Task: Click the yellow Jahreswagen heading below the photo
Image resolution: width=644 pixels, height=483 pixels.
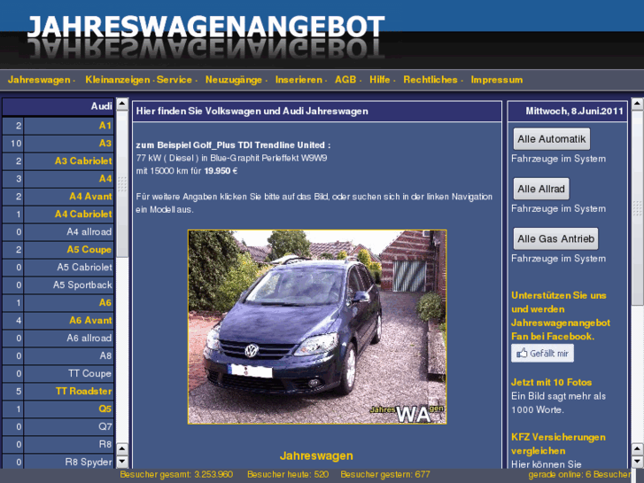Action: click(x=316, y=456)
